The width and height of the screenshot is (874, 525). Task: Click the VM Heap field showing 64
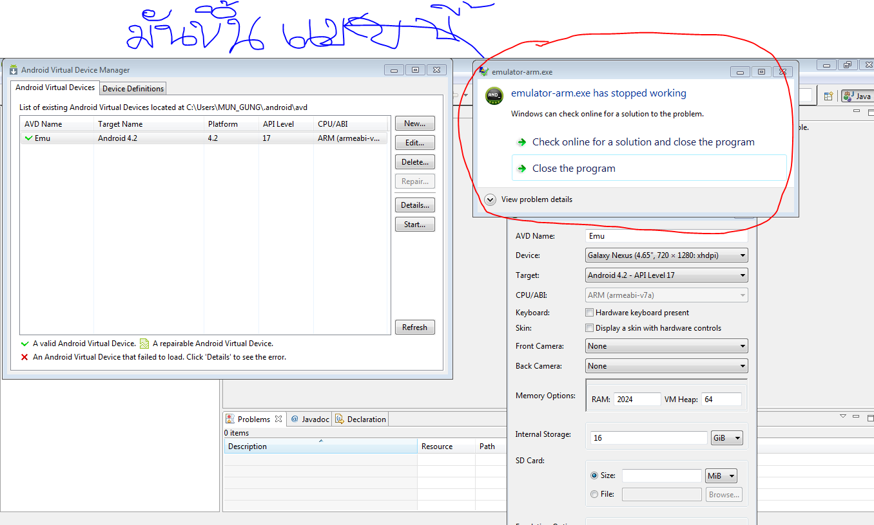click(721, 400)
